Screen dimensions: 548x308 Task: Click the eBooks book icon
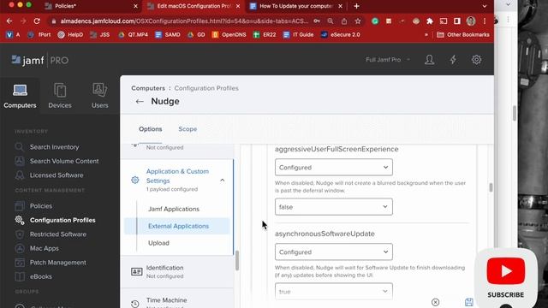point(20,276)
